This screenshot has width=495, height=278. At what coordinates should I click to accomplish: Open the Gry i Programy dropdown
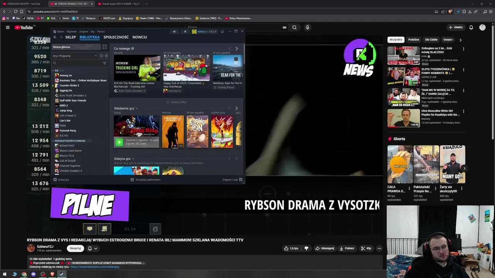click(x=75, y=56)
